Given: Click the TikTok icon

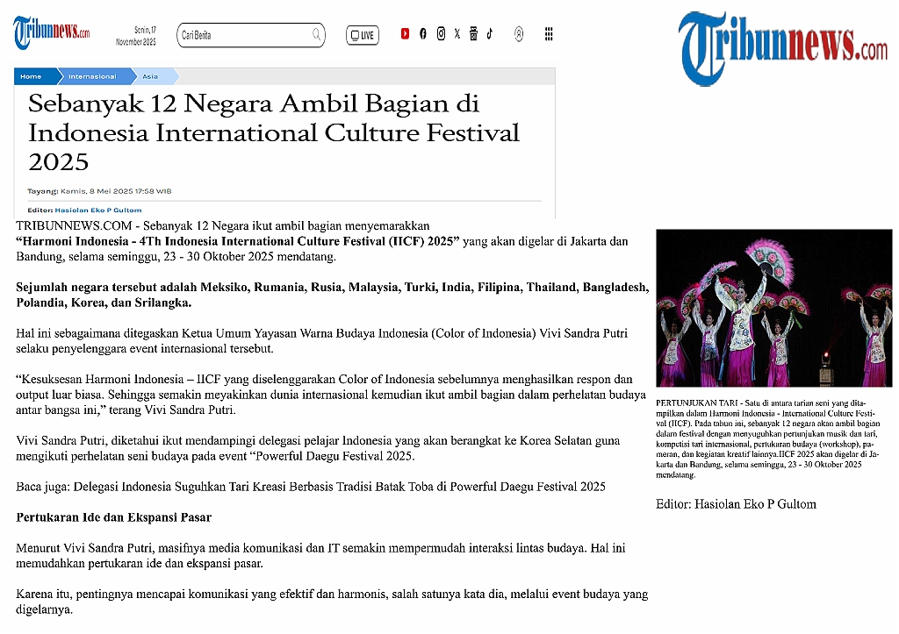Looking at the screenshot, I should coord(490,34).
